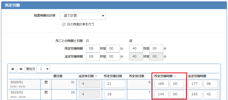The height and width of the screenshot is (100, 228).
Task: Open 残業時間の計算 dropdown showing 週で計算
Action: tap(83, 16)
